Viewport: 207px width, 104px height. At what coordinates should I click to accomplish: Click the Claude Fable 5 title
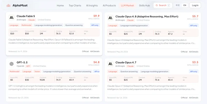tap(26, 16)
